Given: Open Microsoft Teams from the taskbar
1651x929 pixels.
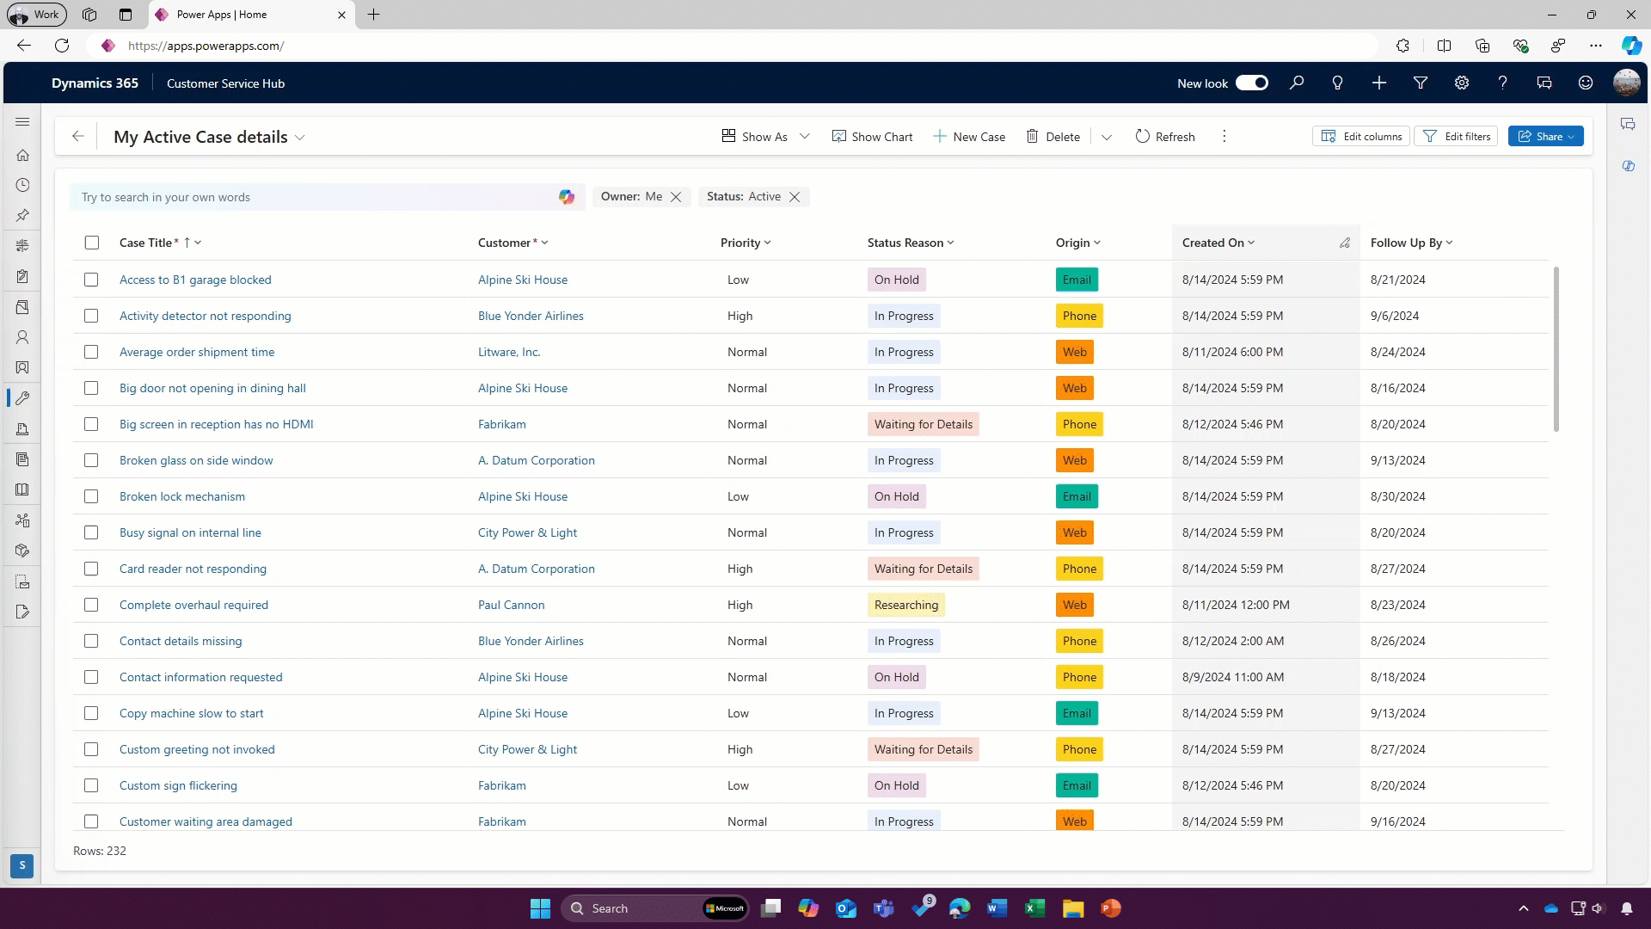Looking at the screenshot, I should [x=884, y=908].
